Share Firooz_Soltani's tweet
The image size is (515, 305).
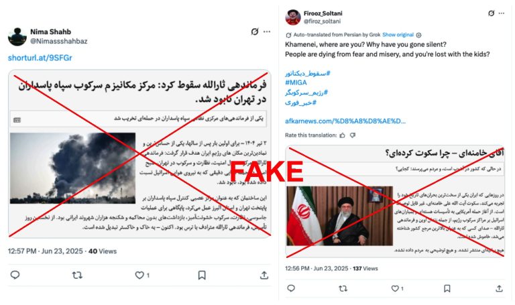point(499,288)
